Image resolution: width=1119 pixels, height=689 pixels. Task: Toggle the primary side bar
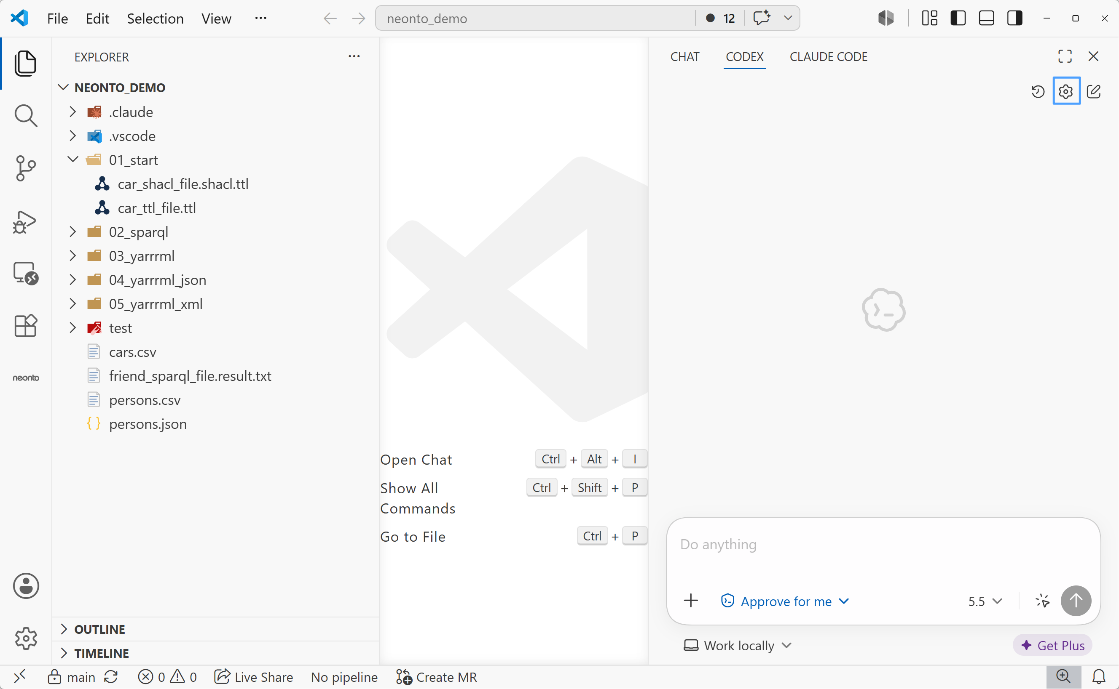[x=958, y=18]
